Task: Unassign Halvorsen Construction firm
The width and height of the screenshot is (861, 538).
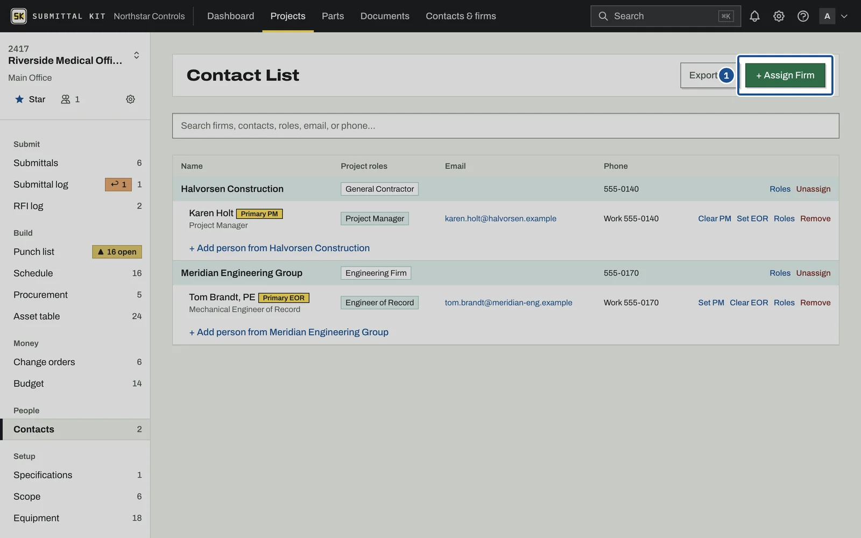Action: 813,189
